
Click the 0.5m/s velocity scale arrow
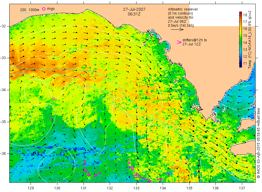click(177, 30)
